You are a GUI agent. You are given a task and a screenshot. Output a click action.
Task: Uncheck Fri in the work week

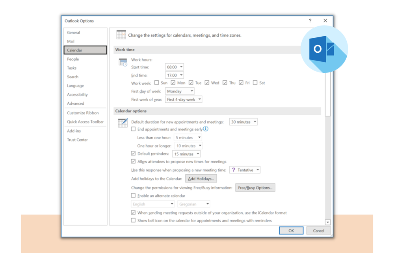pyautogui.click(x=241, y=83)
